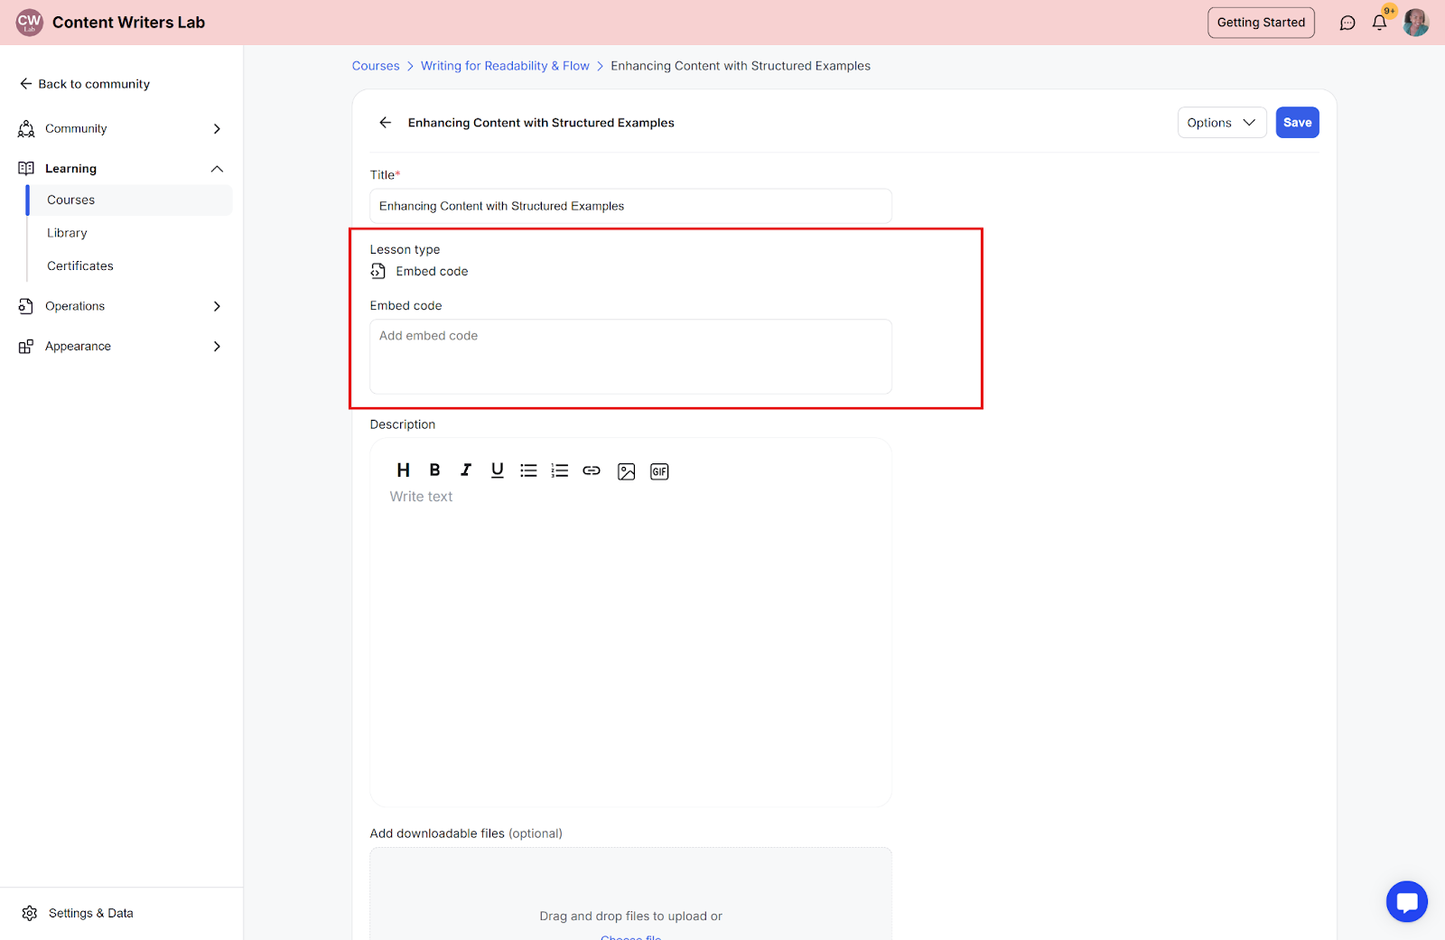
Task: Save the lesson
Action: coord(1297,123)
